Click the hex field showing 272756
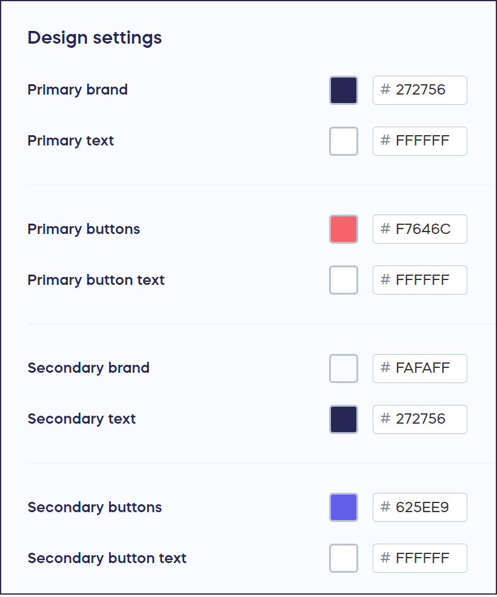 tap(419, 90)
